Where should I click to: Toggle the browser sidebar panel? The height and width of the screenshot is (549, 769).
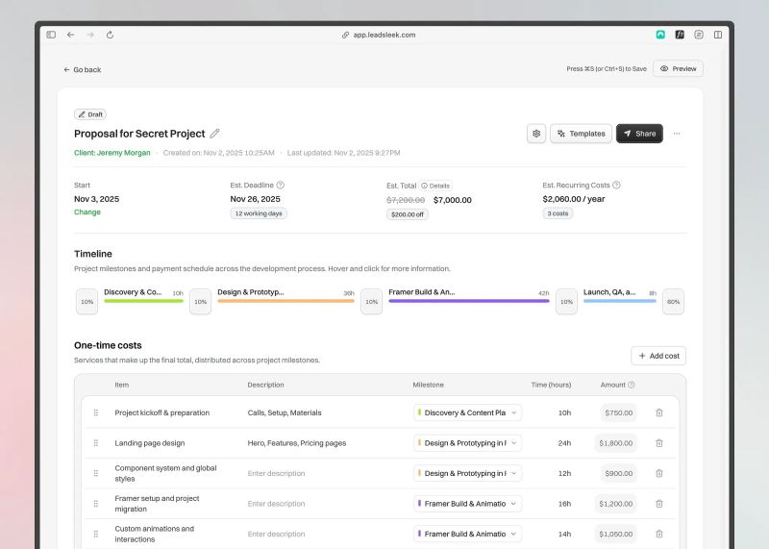pos(51,35)
